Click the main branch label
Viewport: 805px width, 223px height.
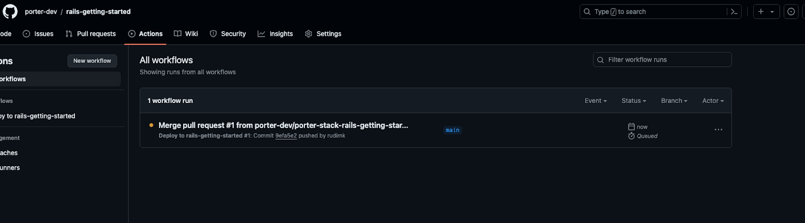click(x=452, y=130)
